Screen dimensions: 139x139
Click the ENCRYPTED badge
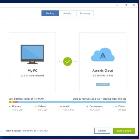(x=103, y=85)
